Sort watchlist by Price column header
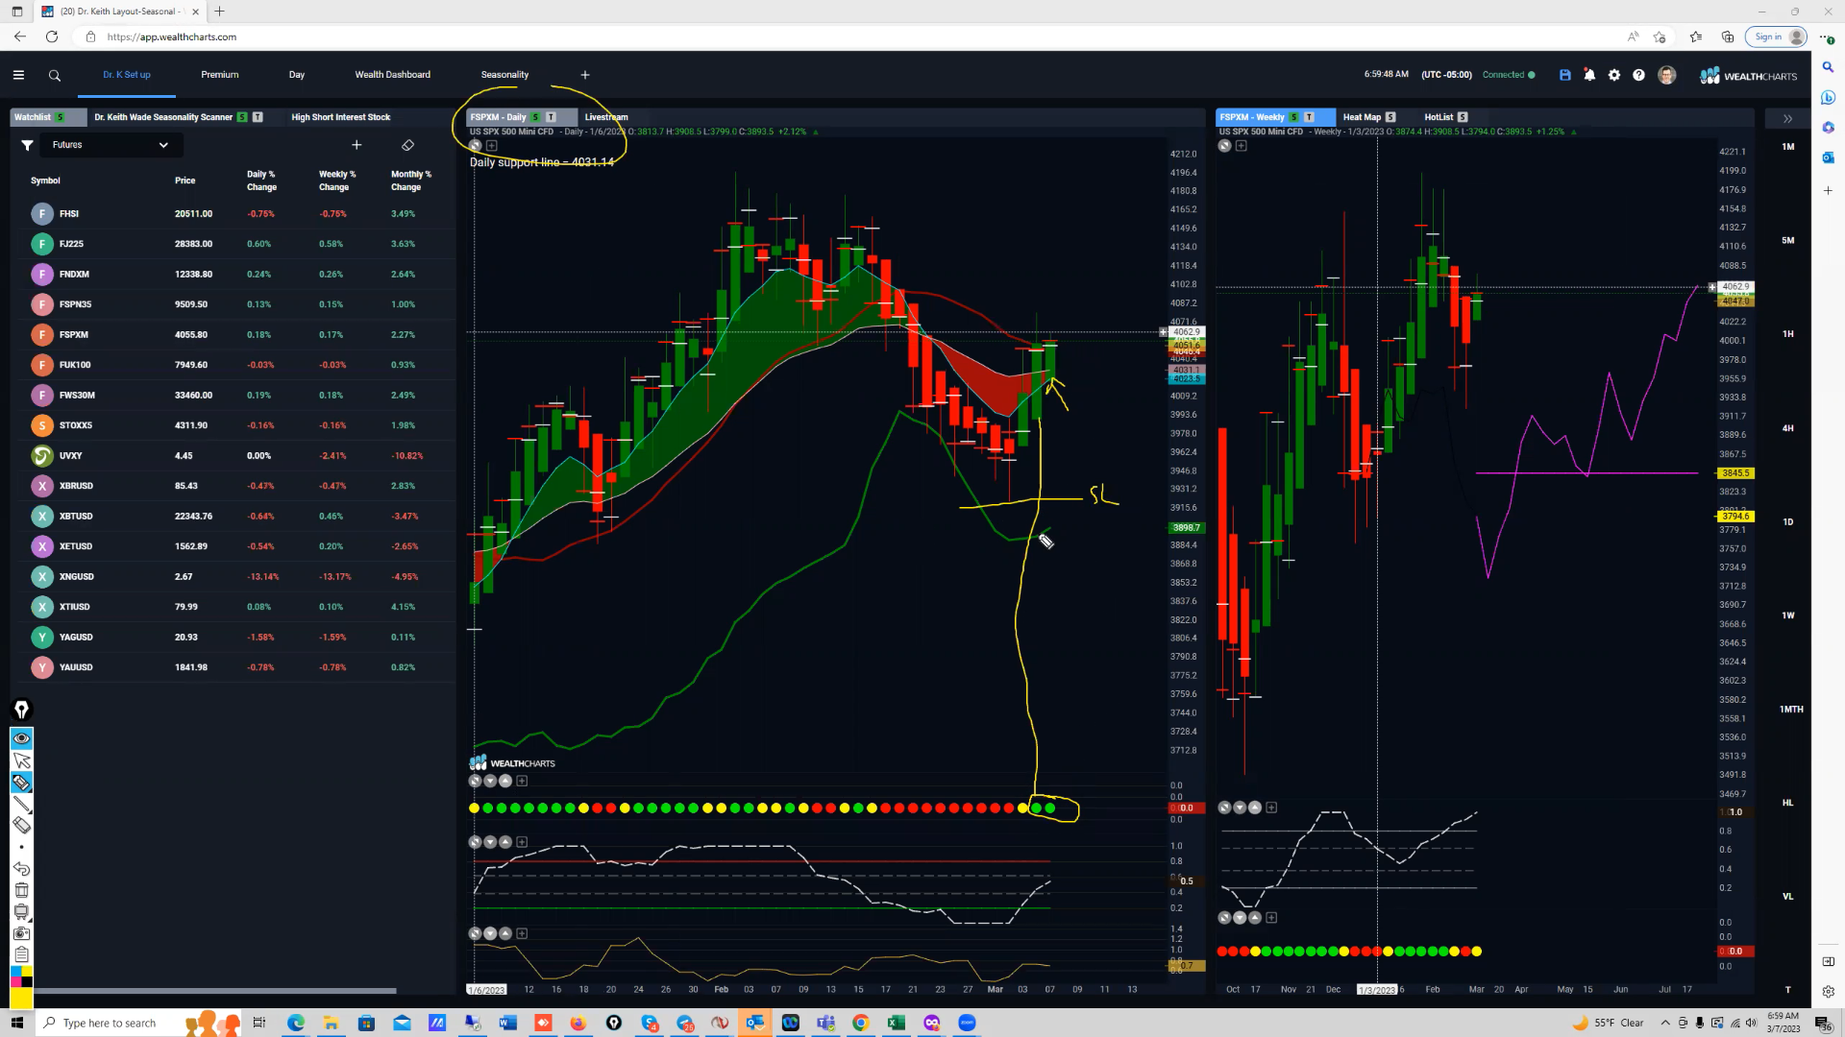 pyautogui.click(x=185, y=181)
